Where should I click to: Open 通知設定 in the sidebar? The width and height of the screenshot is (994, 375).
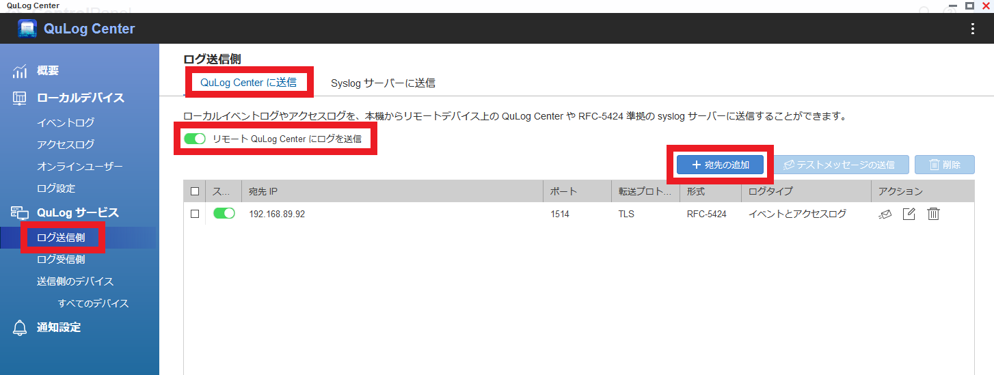59,327
